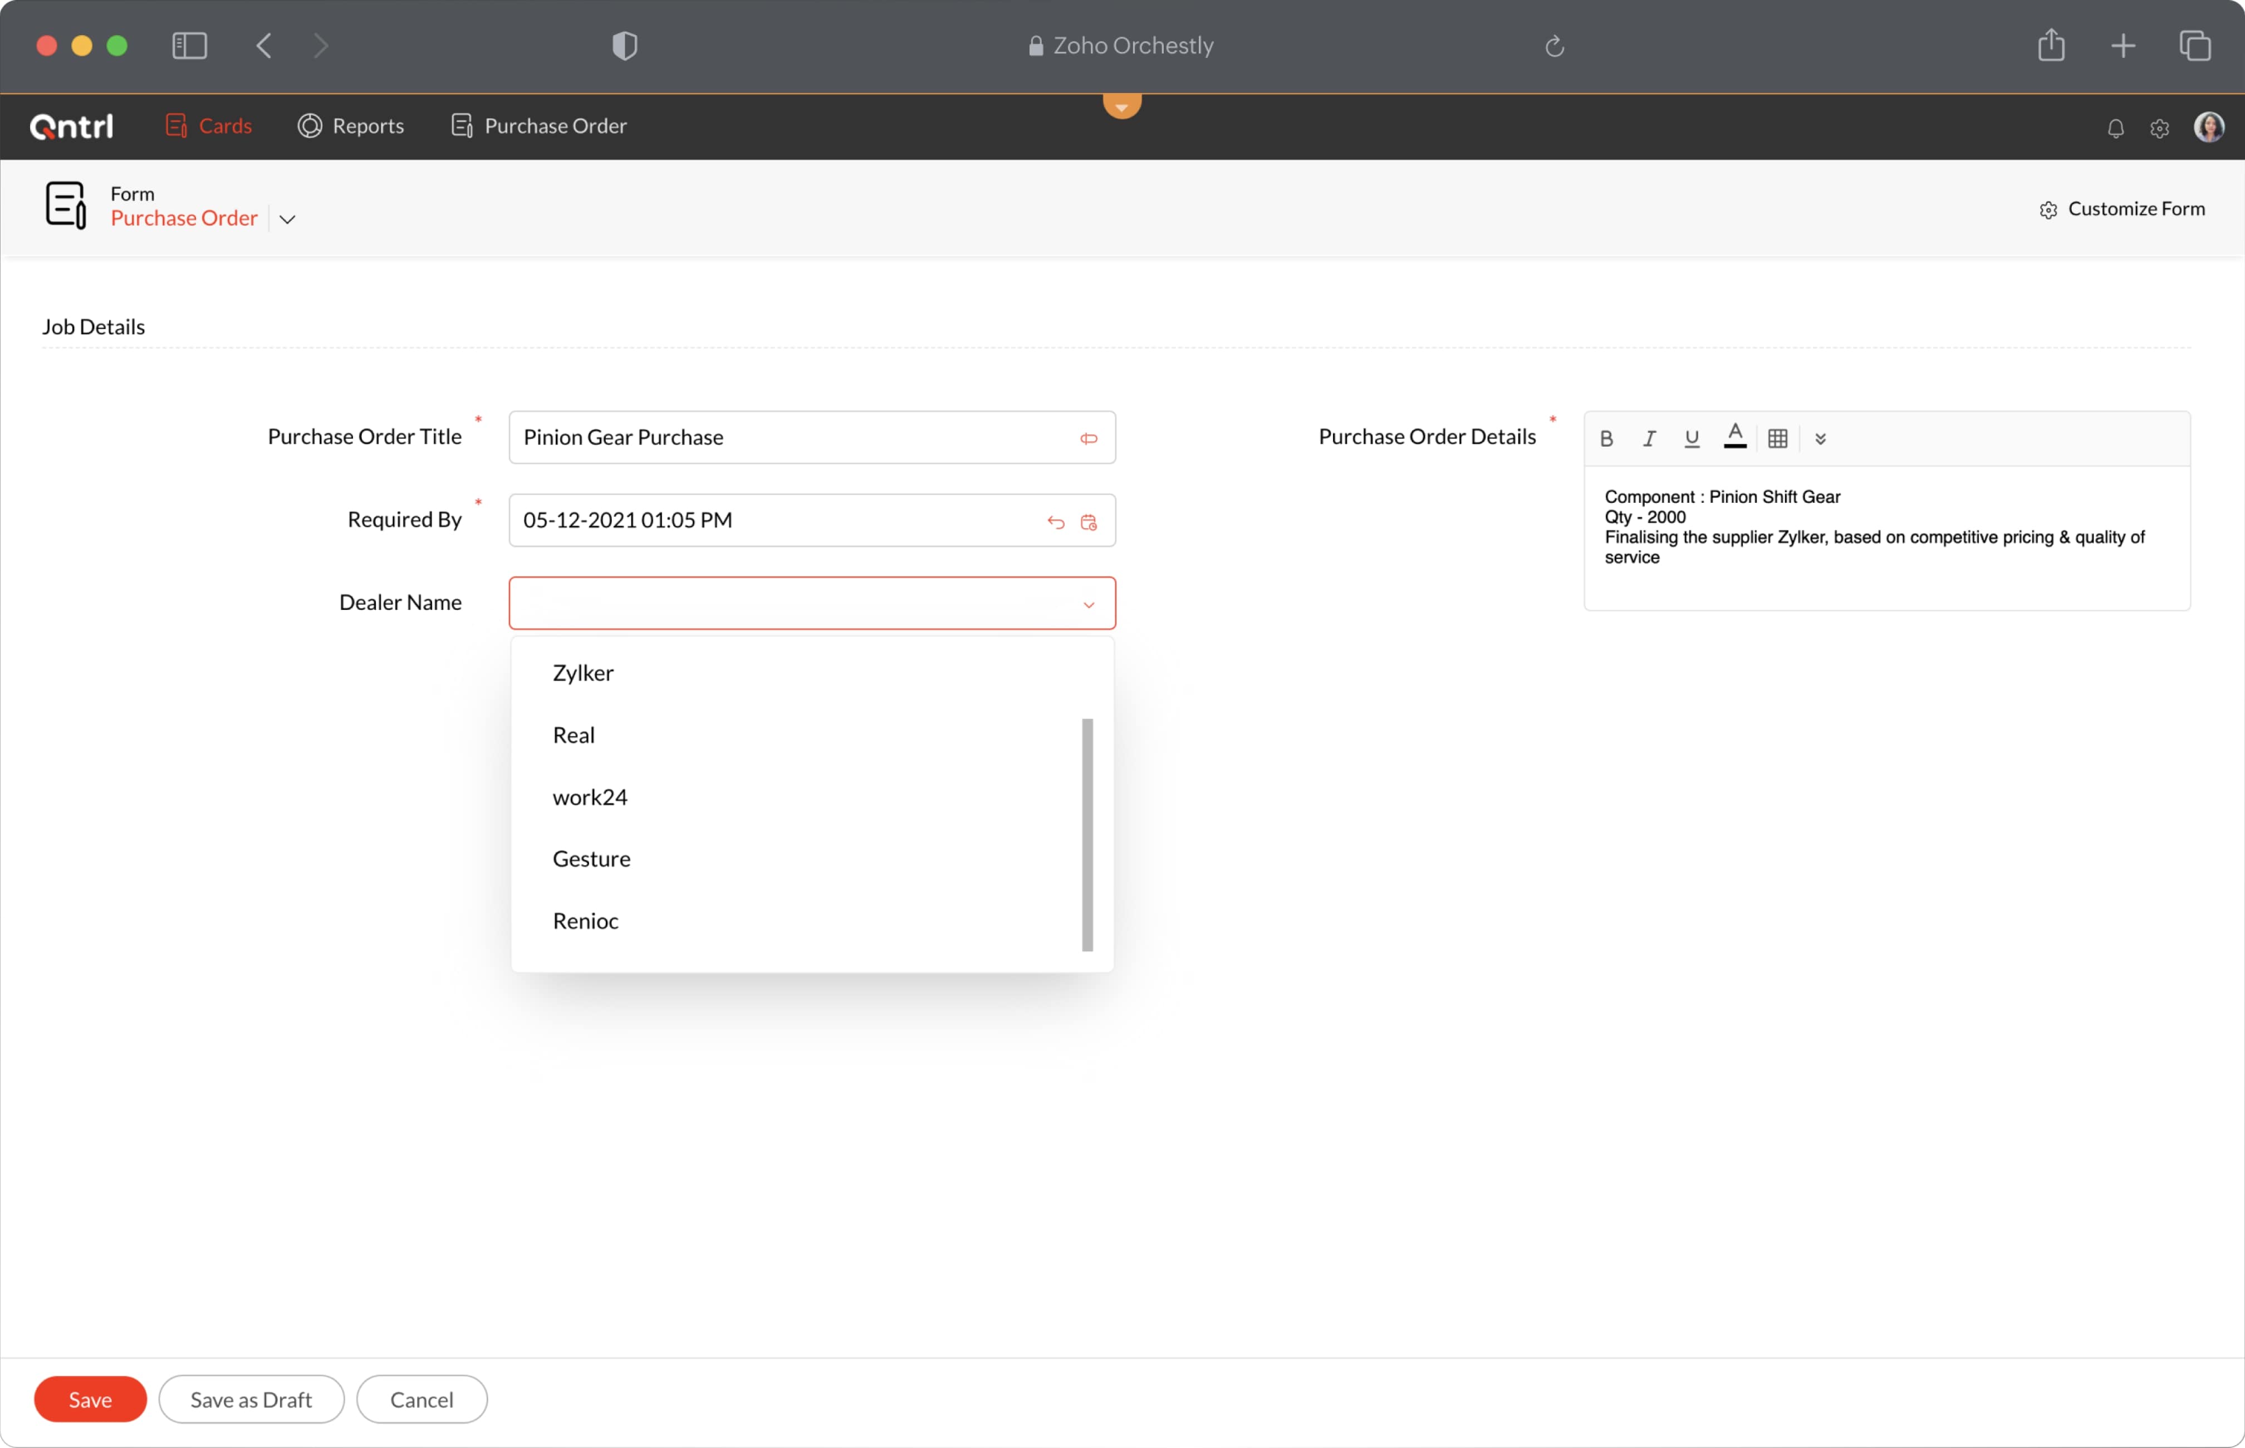Go forward in browser
The image size is (2245, 1448).
[x=321, y=45]
